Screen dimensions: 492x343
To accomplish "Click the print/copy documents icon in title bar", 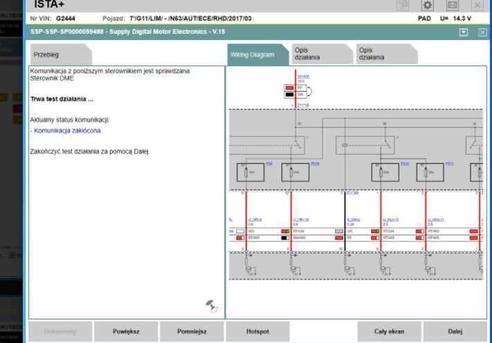I will pos(402,6).
